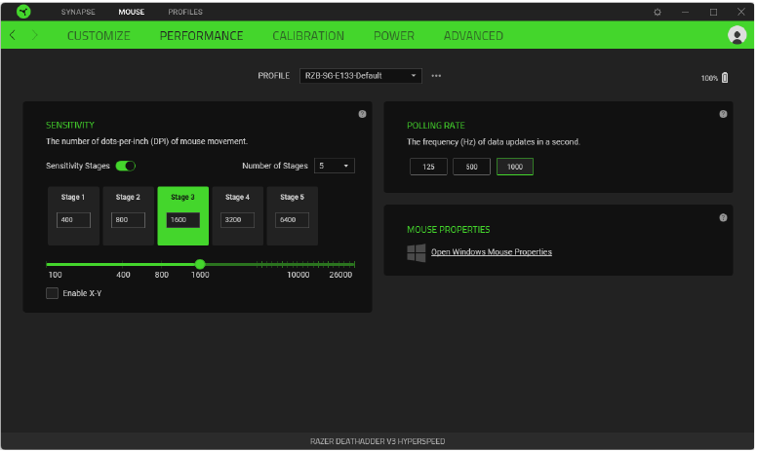Click the Stage 3 DPI field 1600

[183, 220]
